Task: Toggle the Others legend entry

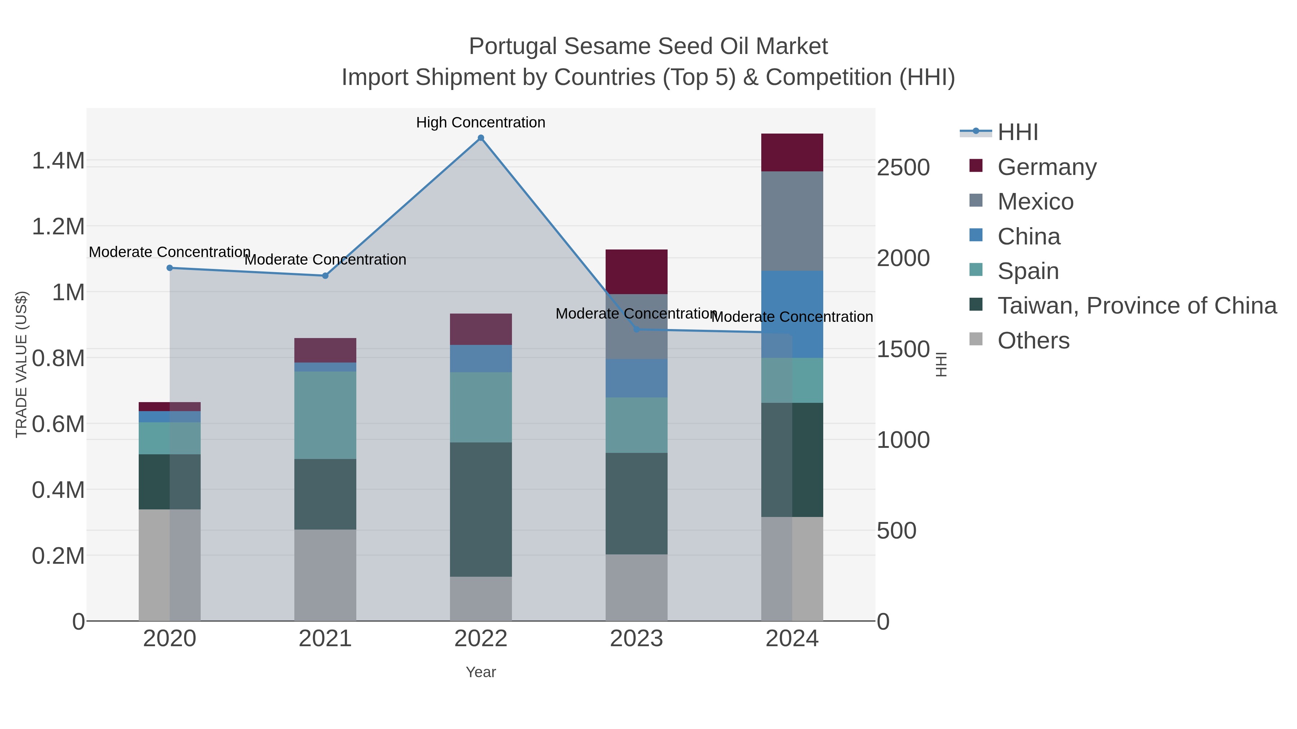Action: click(x=1020, y=341)
